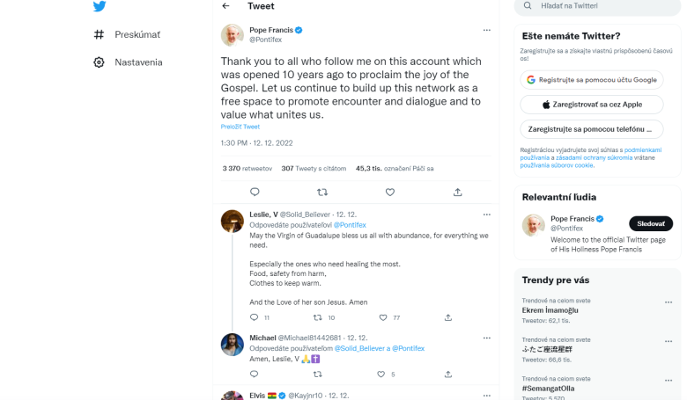Open more options on Michael's reply

pyautogui.click(x=486, y=337)
